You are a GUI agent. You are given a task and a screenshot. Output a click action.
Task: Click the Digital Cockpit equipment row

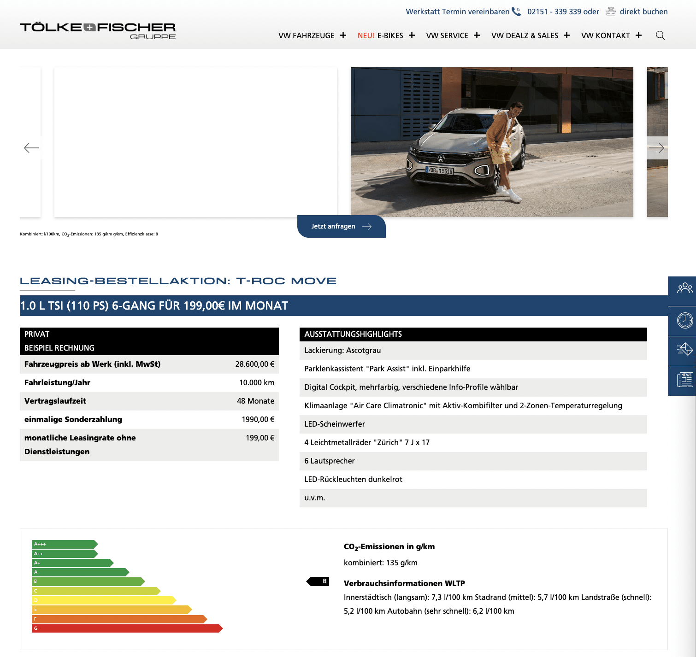click(473, 387)
